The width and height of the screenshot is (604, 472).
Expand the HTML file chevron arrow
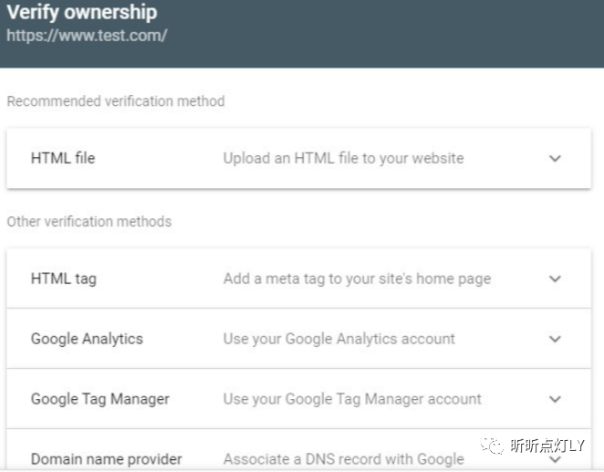click(x=555, y=159)
